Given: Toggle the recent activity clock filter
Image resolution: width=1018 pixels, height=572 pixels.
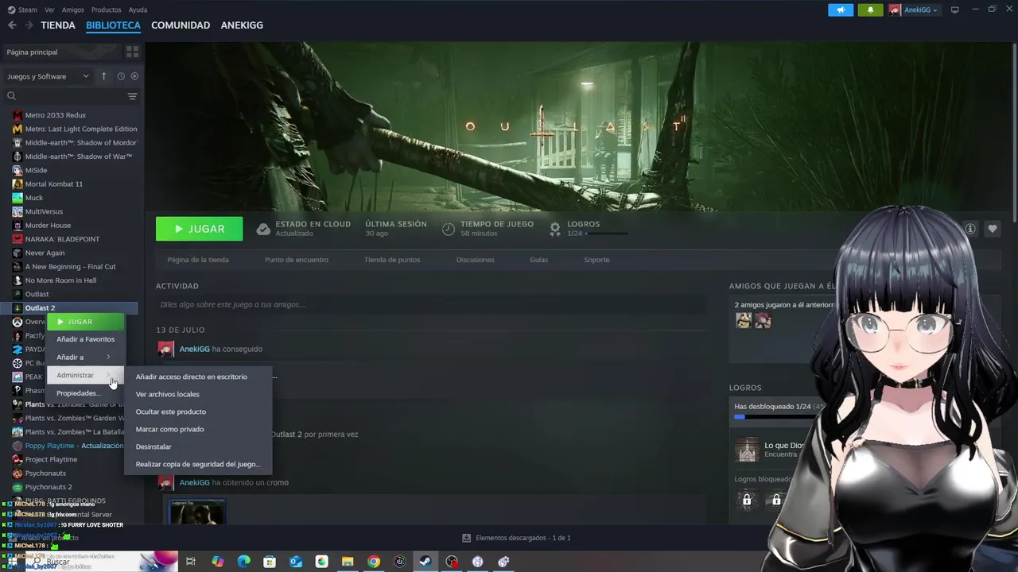Looking at the screenshot, I should point(121,76).
